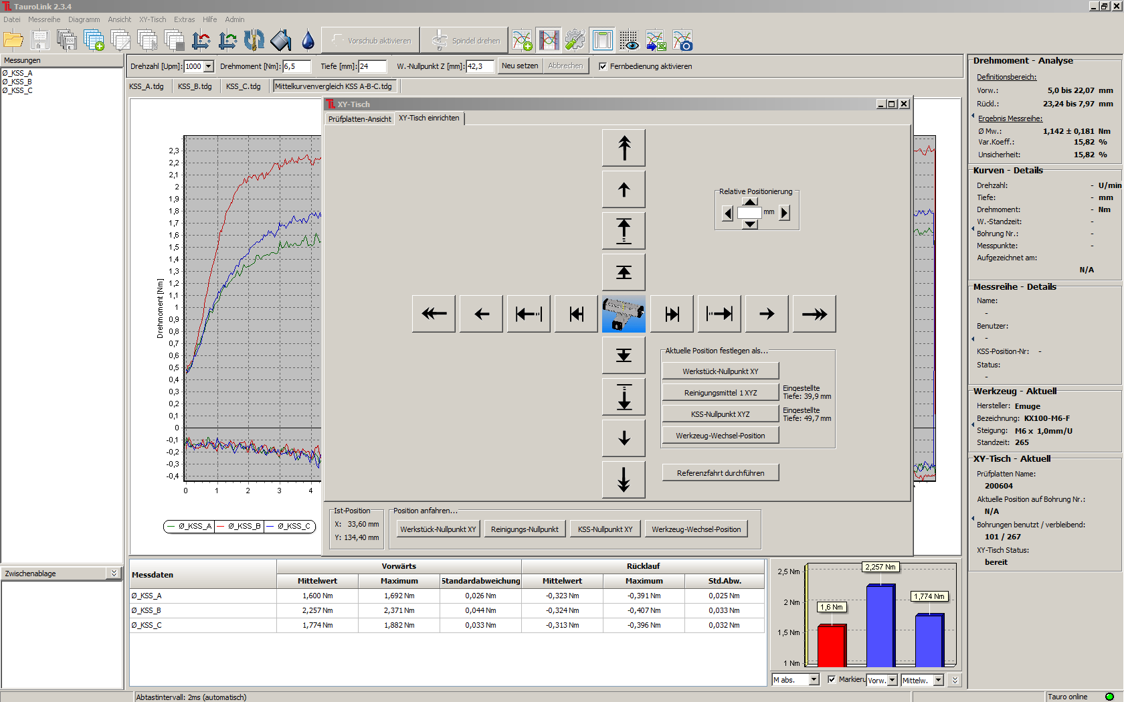
Task: Click the blue 1,774 Nm bar
Action: (929, 640)
